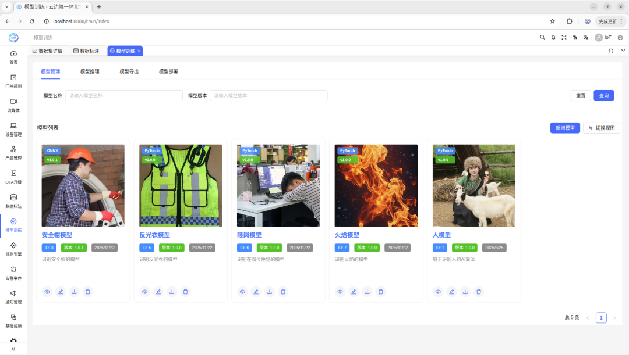Click the notification bell icon
The height and width of the screenshot is (355, 629).
553,37
